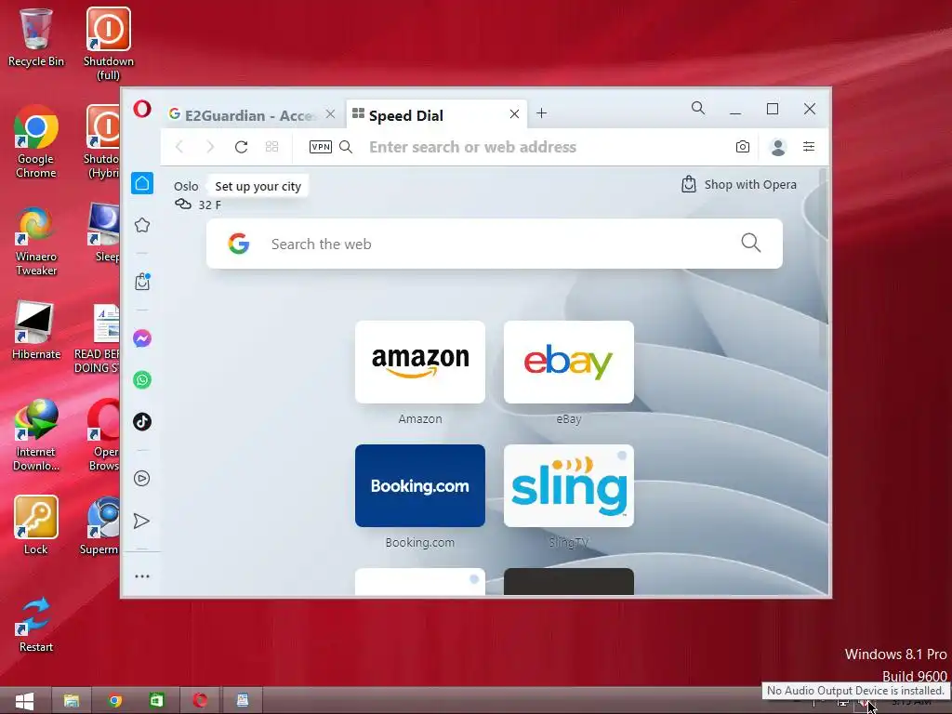
Task: Open the sidebar Player icon
Action: coord(142,479)
